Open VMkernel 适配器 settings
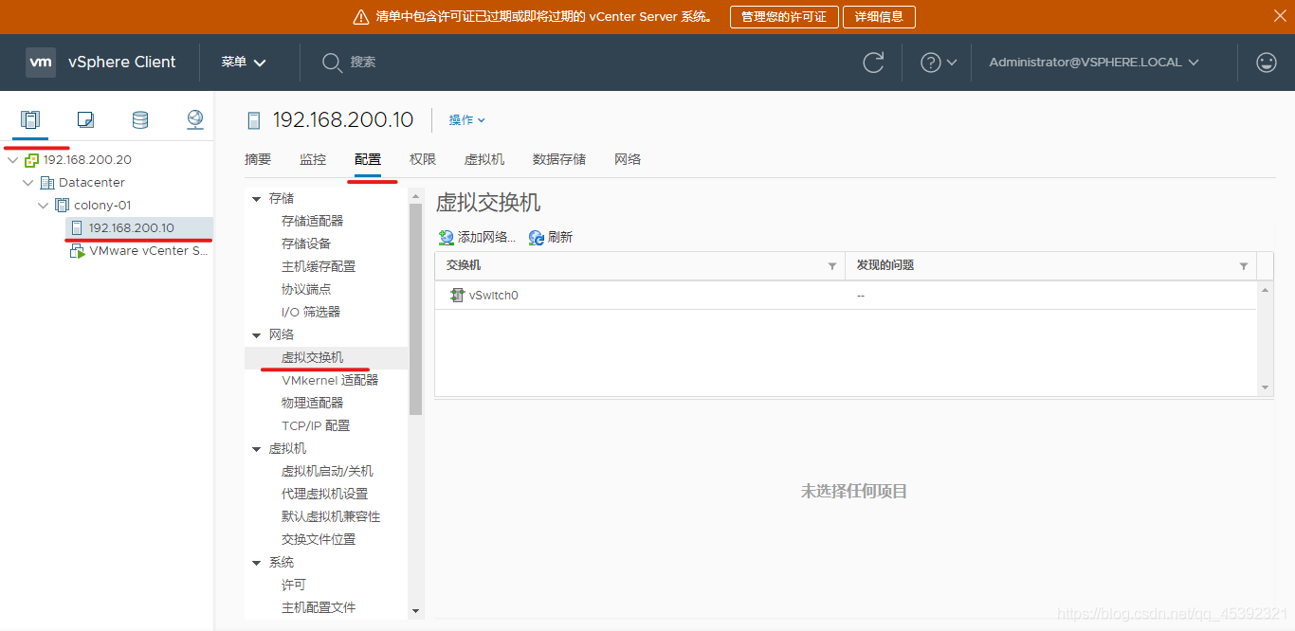 330,380
